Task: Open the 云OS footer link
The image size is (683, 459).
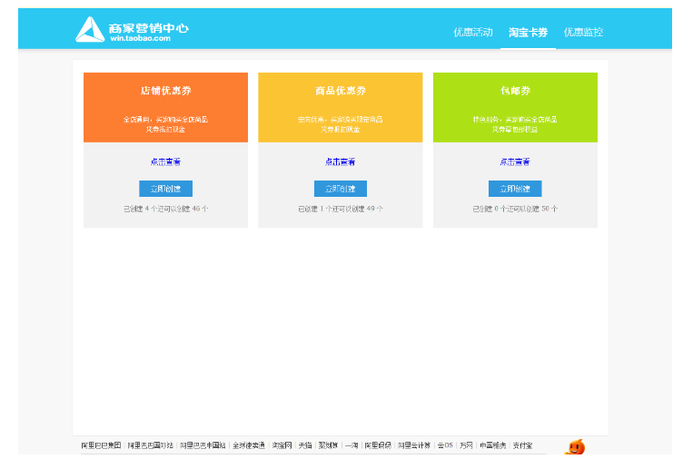Action: pyautogui.click(x=445, y=445)
